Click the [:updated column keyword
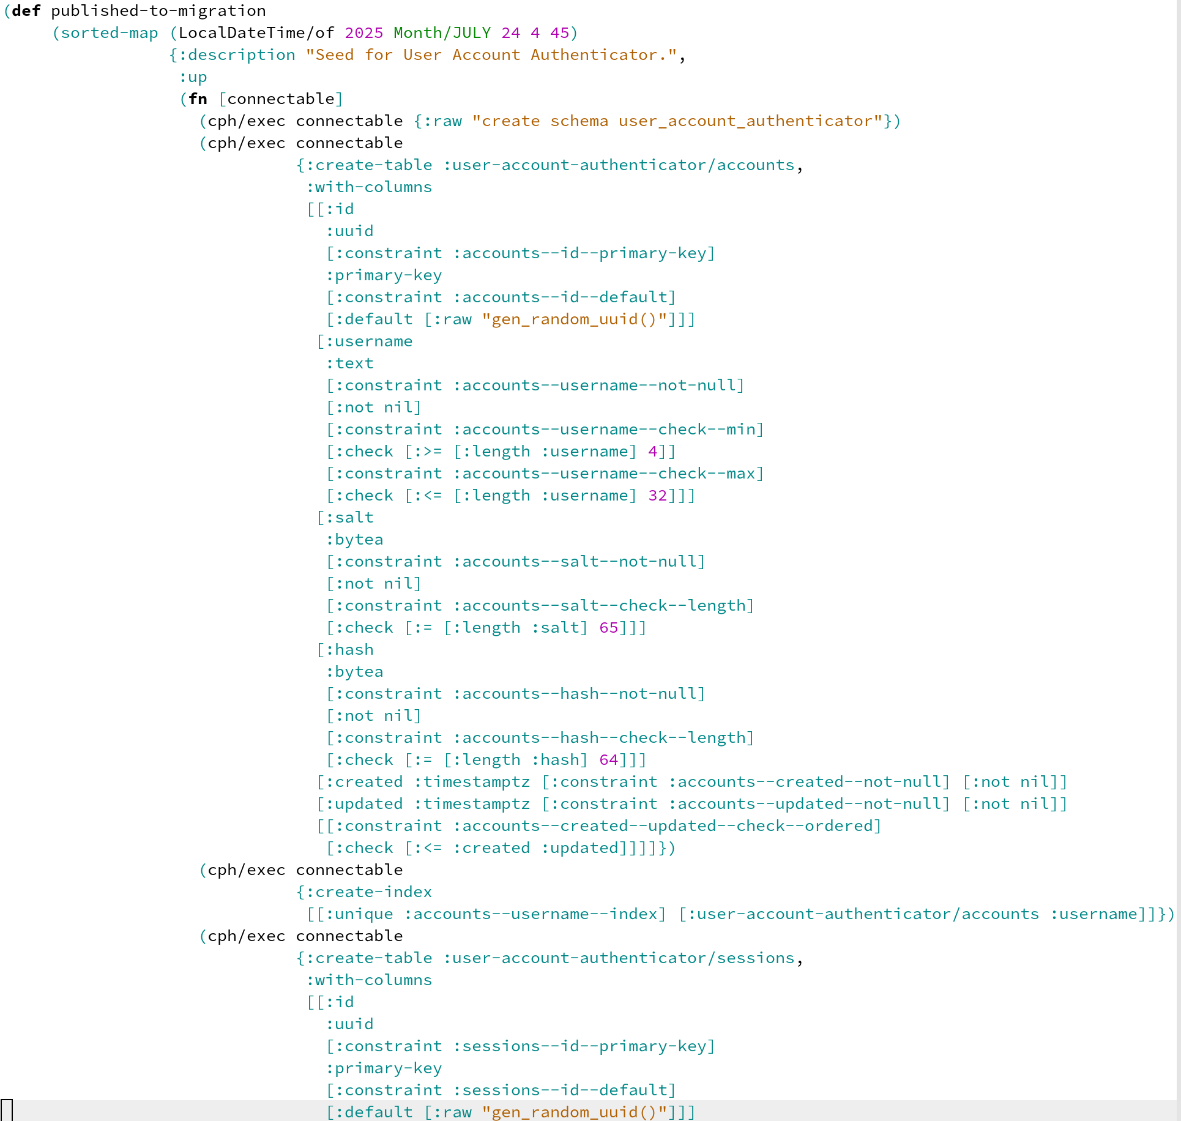 point(359,804)
